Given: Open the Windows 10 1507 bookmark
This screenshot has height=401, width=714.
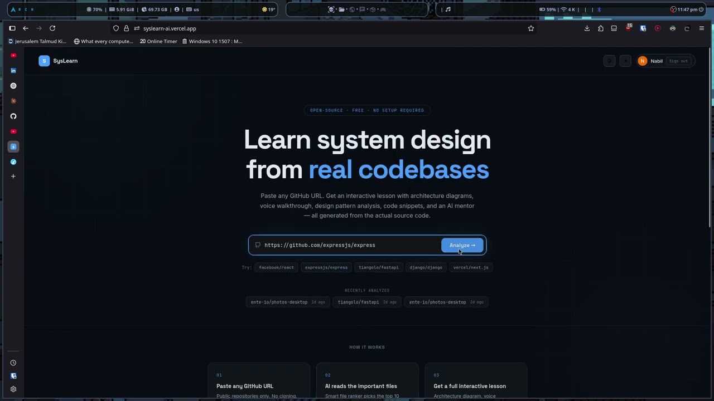Looking at the screenshot, I should 213,41.
